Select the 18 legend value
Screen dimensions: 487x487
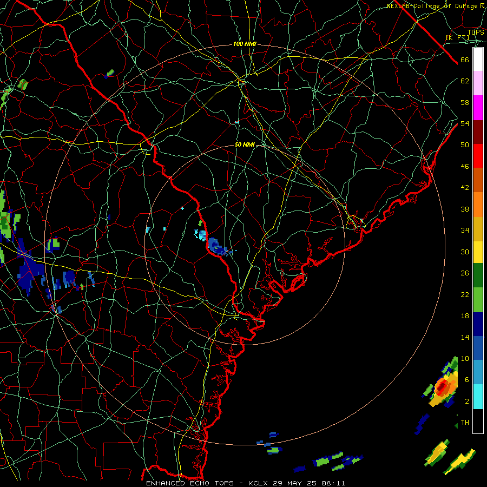(465, 316)
